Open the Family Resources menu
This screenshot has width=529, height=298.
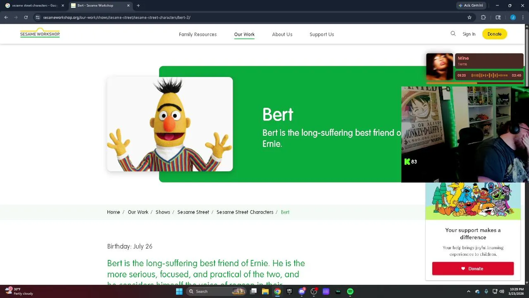click(x=198, y=34)
